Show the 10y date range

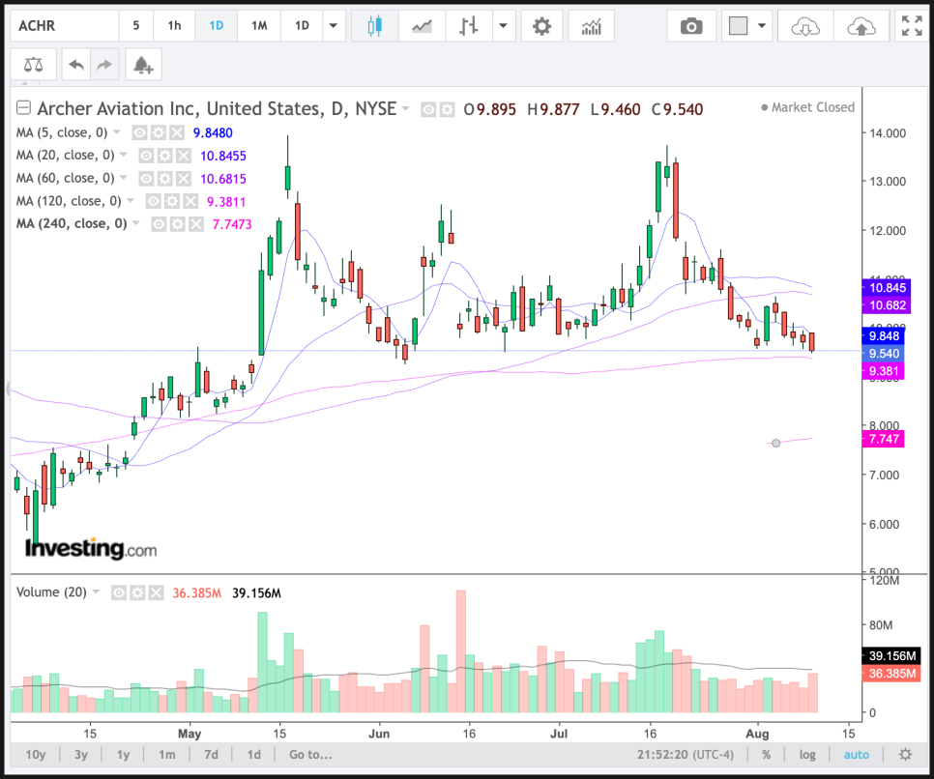(x=35, y=755)
